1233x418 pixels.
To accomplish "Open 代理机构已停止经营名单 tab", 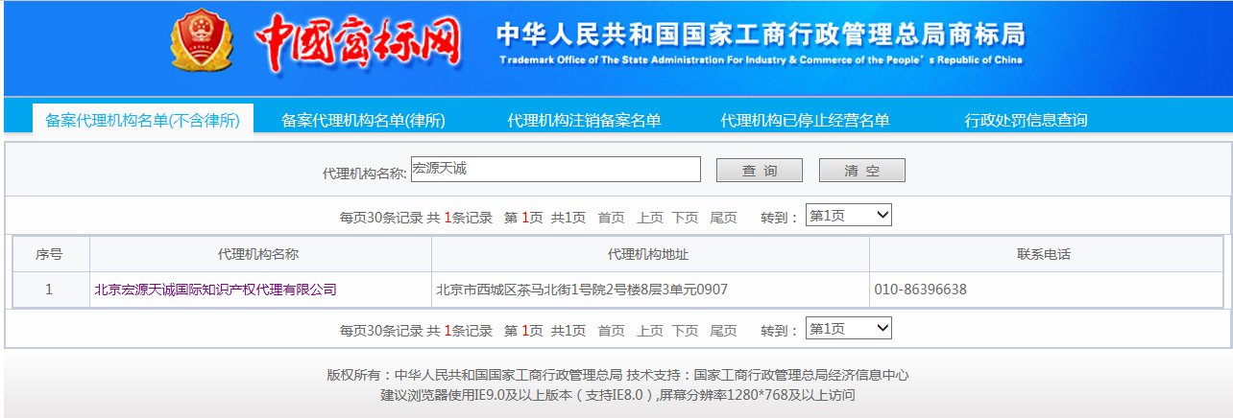I will point(805,120).
